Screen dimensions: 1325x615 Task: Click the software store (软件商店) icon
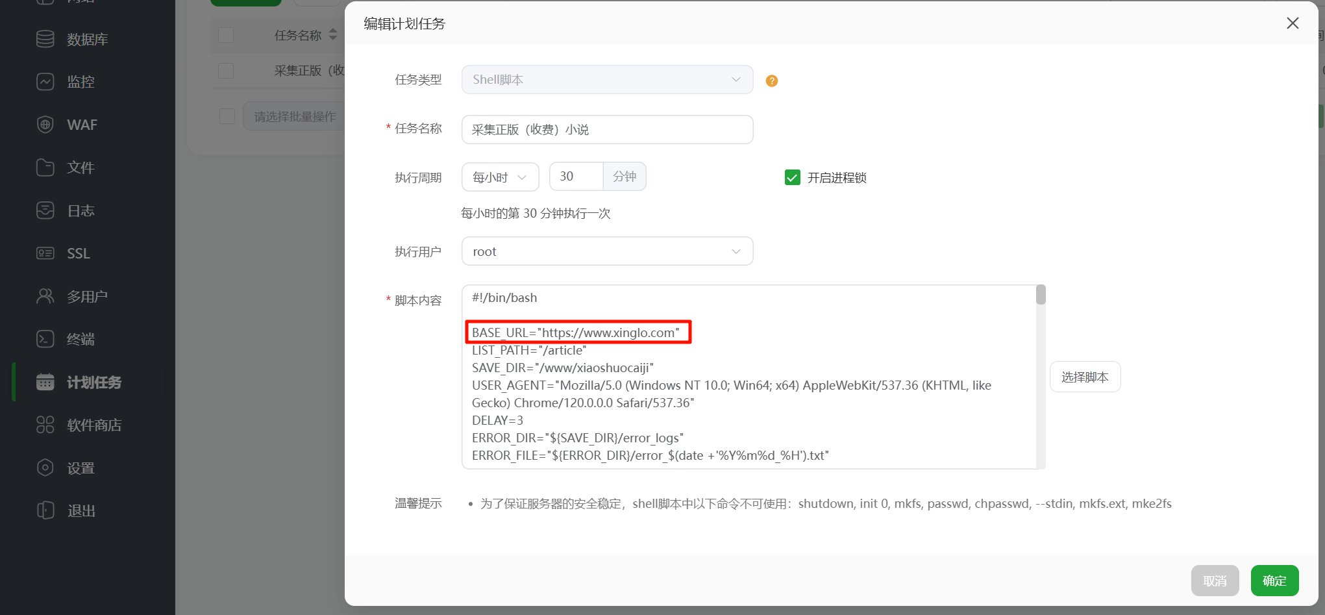[45, 425]
